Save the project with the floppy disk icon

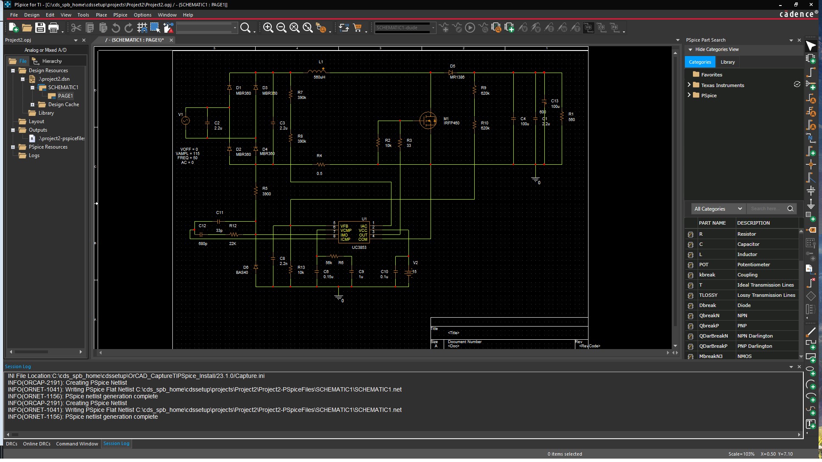40,28
